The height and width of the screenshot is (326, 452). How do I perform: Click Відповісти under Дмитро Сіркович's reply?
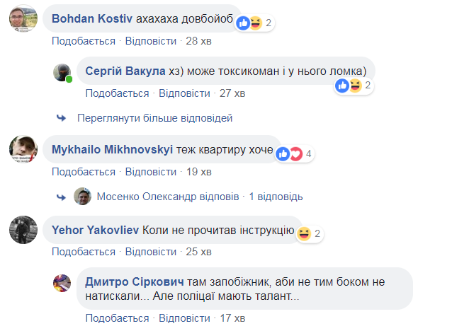point(184,319)
